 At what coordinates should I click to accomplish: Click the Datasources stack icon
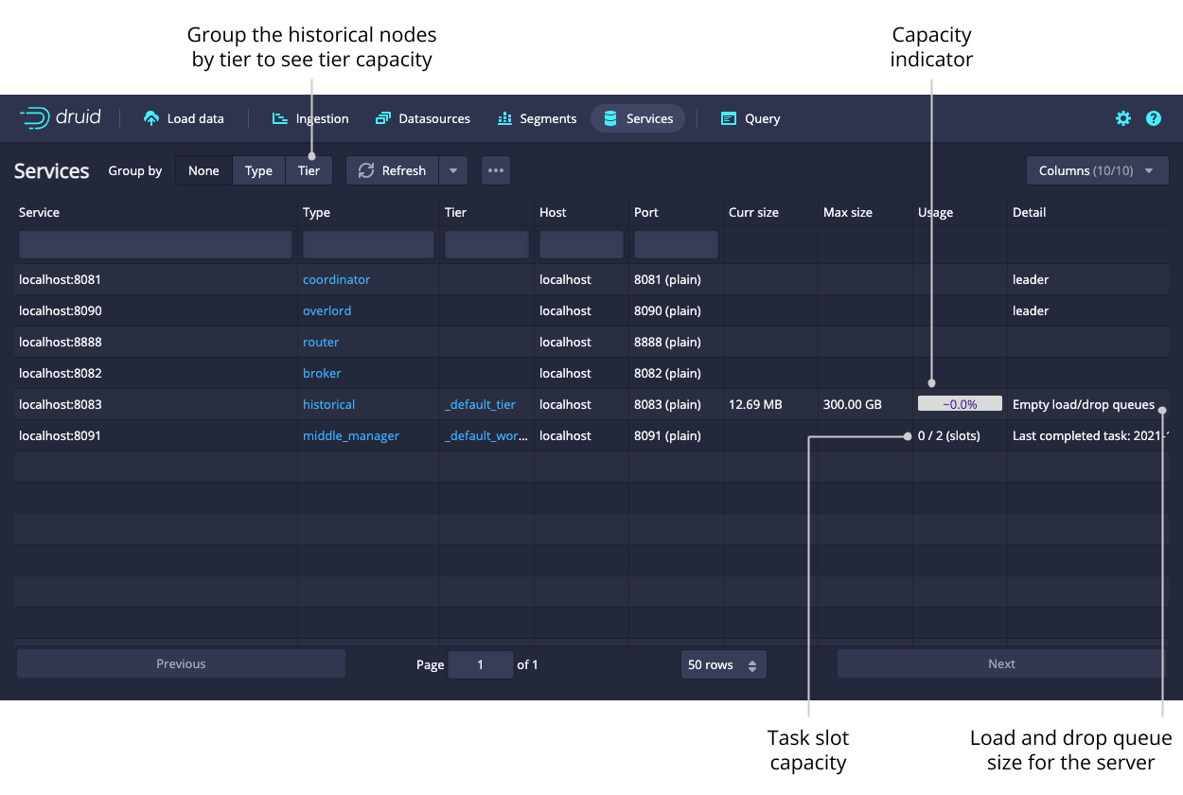(383, 118)
